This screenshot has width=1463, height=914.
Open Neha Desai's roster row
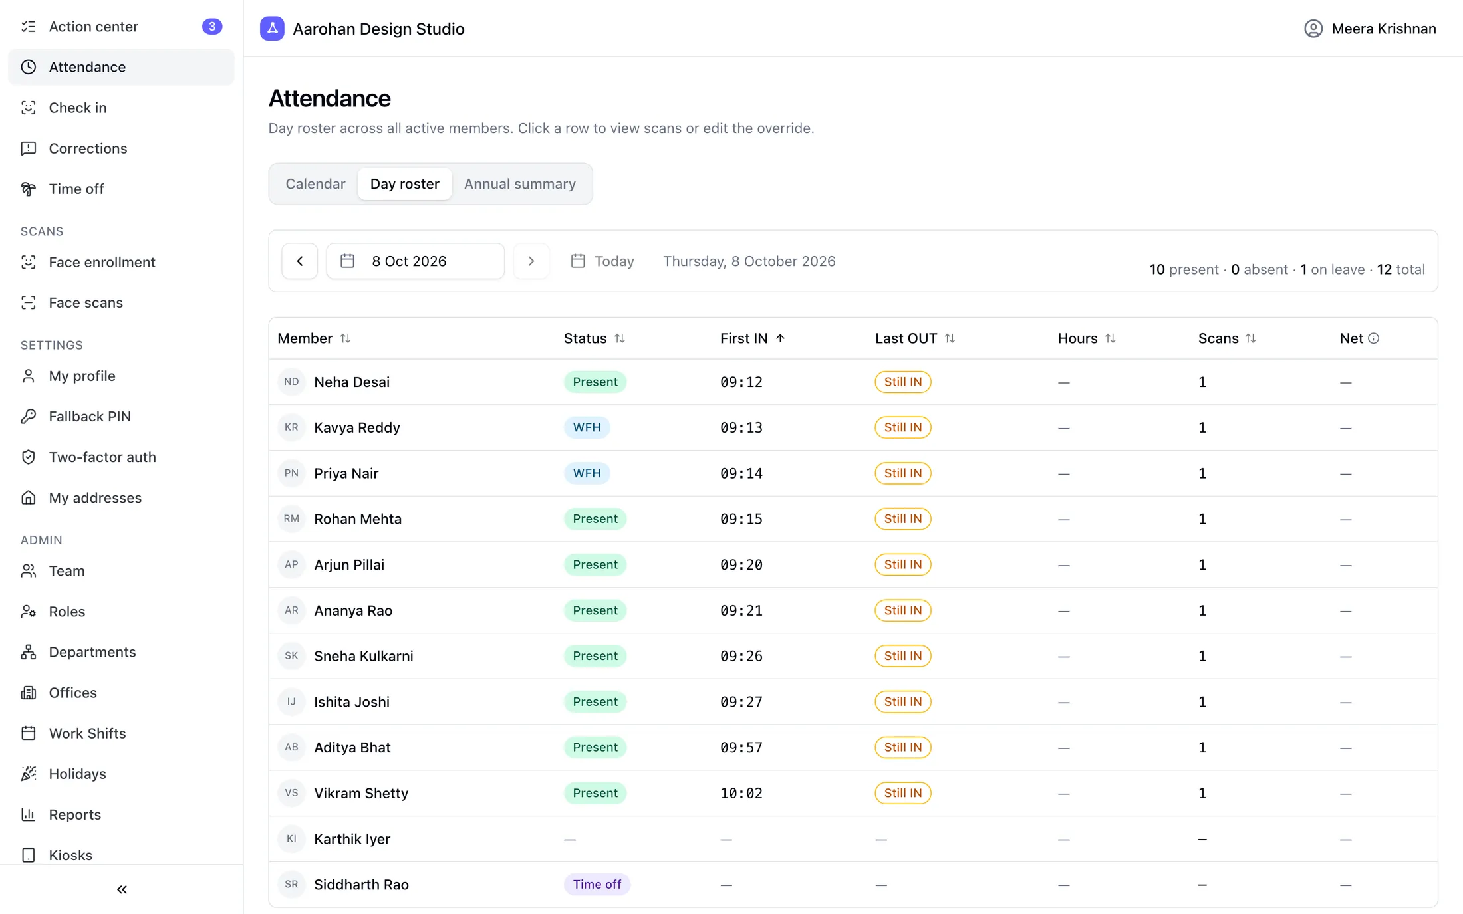point(853,382)
